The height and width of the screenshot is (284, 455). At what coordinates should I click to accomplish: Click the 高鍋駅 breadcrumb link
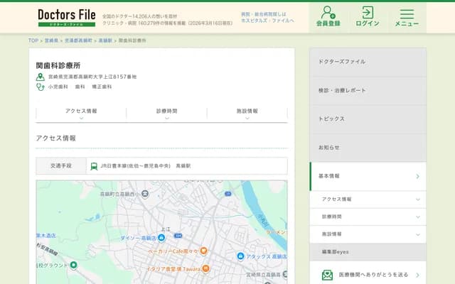coord(105,40)
